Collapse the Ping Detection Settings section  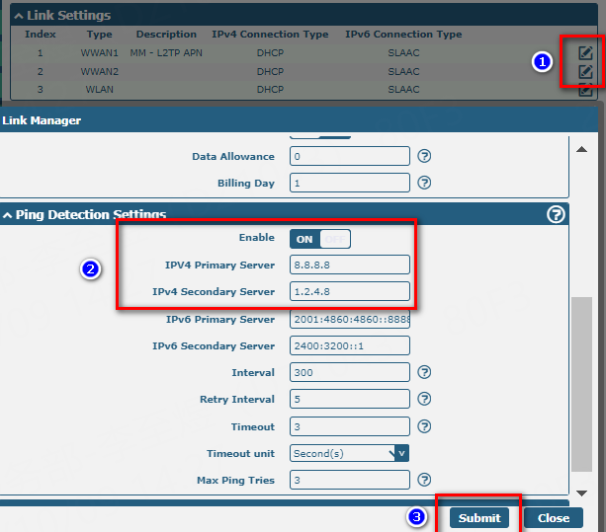7,215
